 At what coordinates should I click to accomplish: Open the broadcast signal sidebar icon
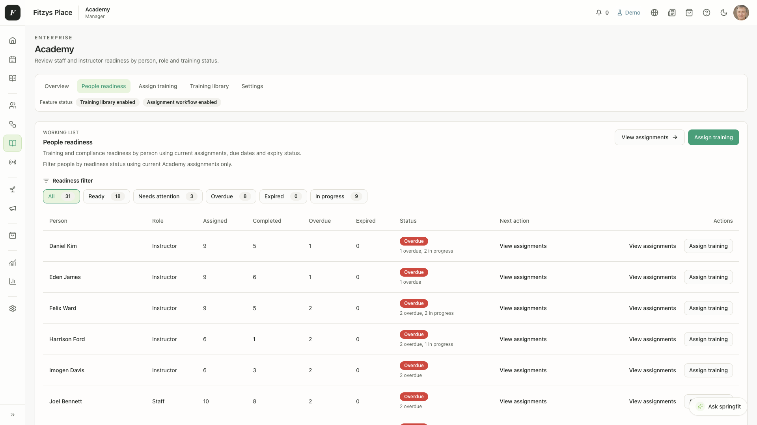[13, 162]
